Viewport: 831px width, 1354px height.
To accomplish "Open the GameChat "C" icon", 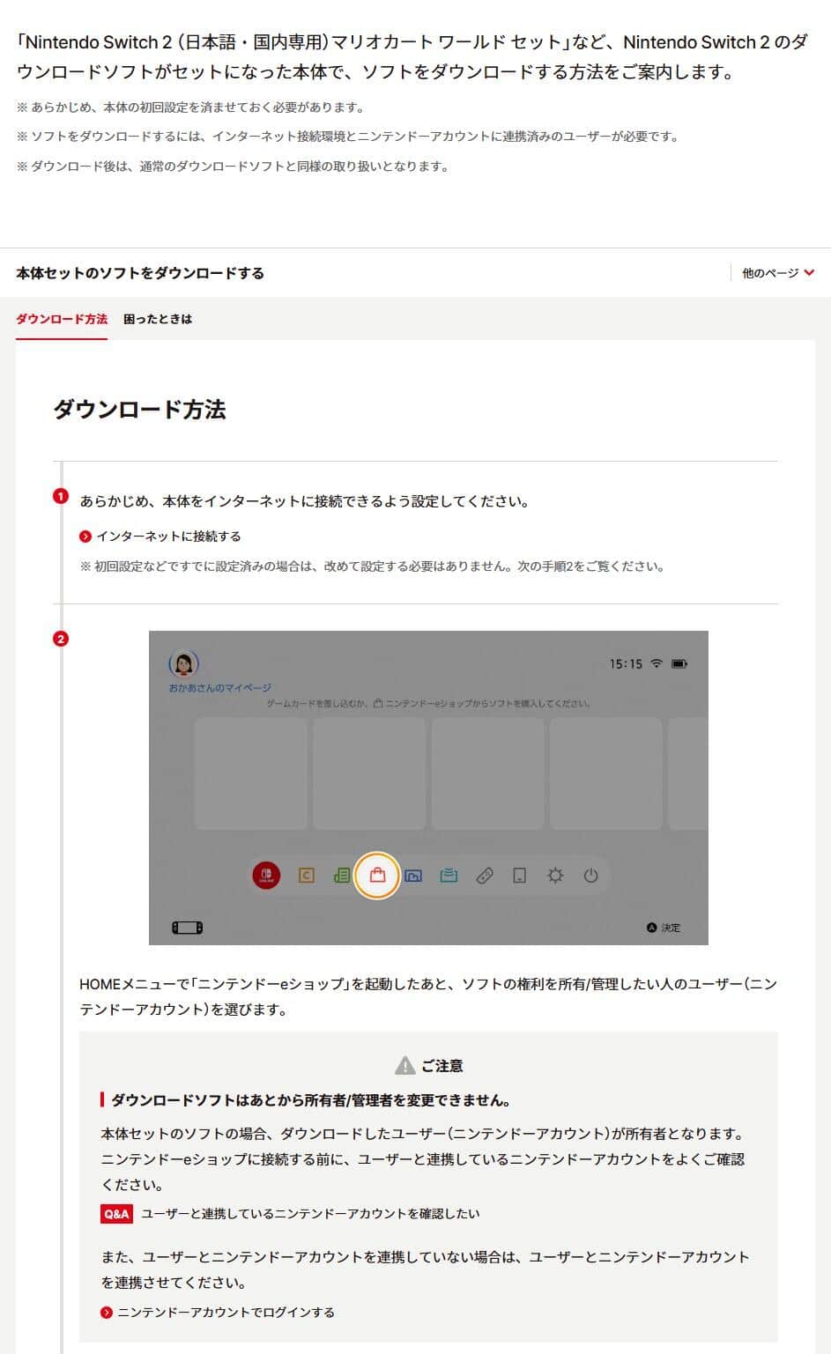I will point(305,876).
